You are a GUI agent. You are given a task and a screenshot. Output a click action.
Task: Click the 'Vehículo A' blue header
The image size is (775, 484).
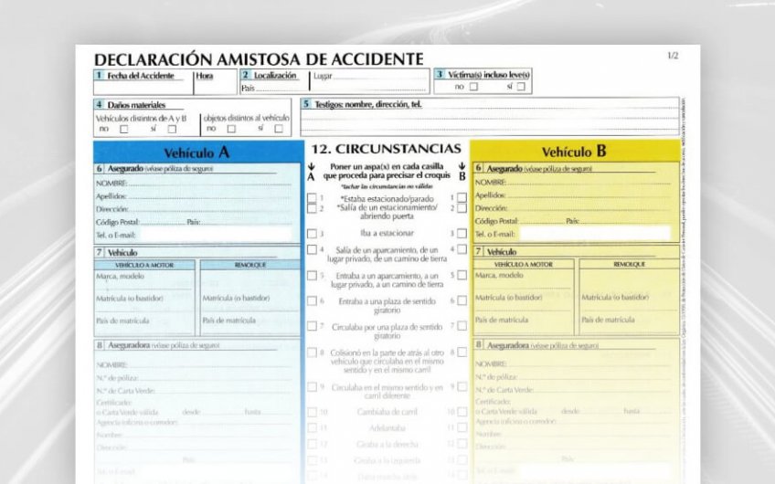[196, 153]
